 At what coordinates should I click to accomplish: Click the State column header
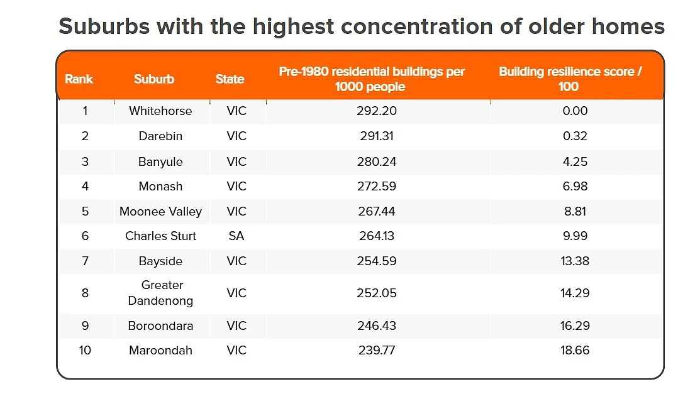pyautogui.click(x=230, y=79)
